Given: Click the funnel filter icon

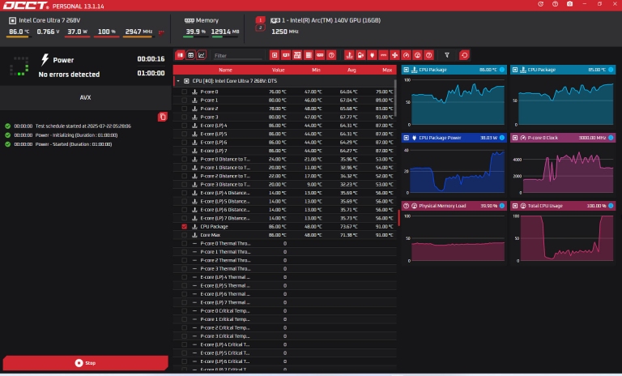Looking at the screenshot, I should pos(447,55).
